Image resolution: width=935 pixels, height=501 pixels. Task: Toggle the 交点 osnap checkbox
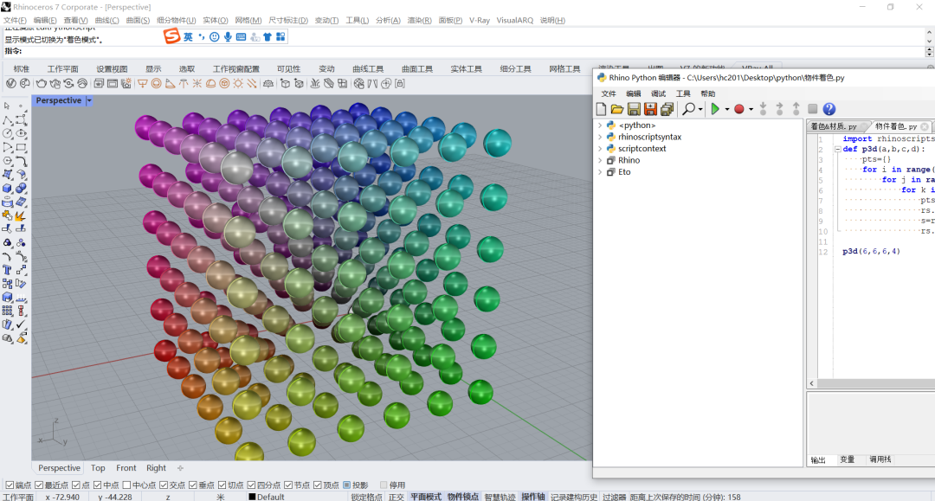tap(164, 485)
